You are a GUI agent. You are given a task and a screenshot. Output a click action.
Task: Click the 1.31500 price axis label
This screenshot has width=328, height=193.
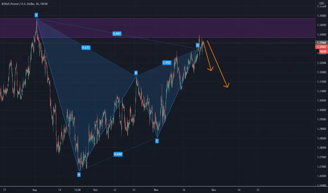322,82
